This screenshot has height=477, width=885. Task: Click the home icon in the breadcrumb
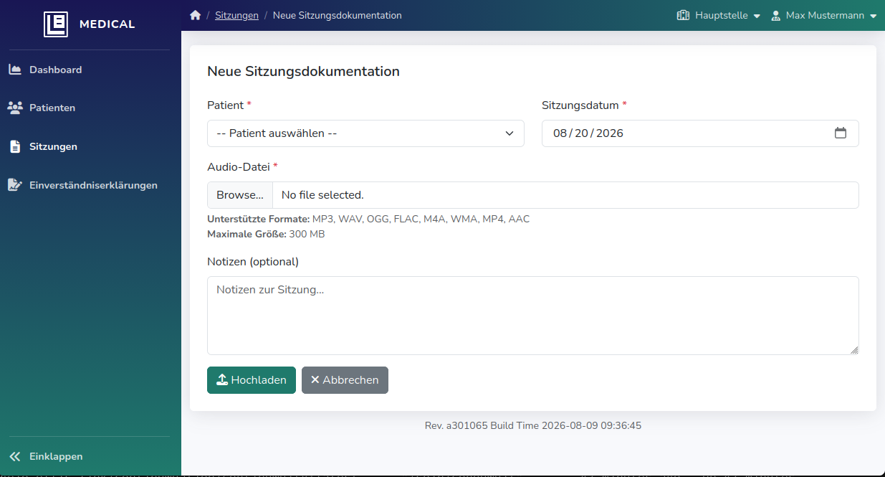point(195,15)
